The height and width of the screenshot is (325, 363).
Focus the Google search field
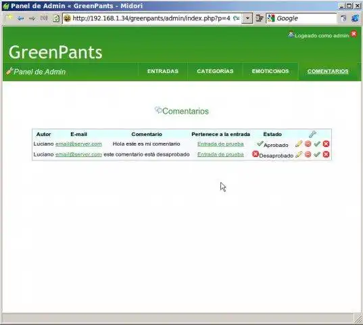coord(306,18)
